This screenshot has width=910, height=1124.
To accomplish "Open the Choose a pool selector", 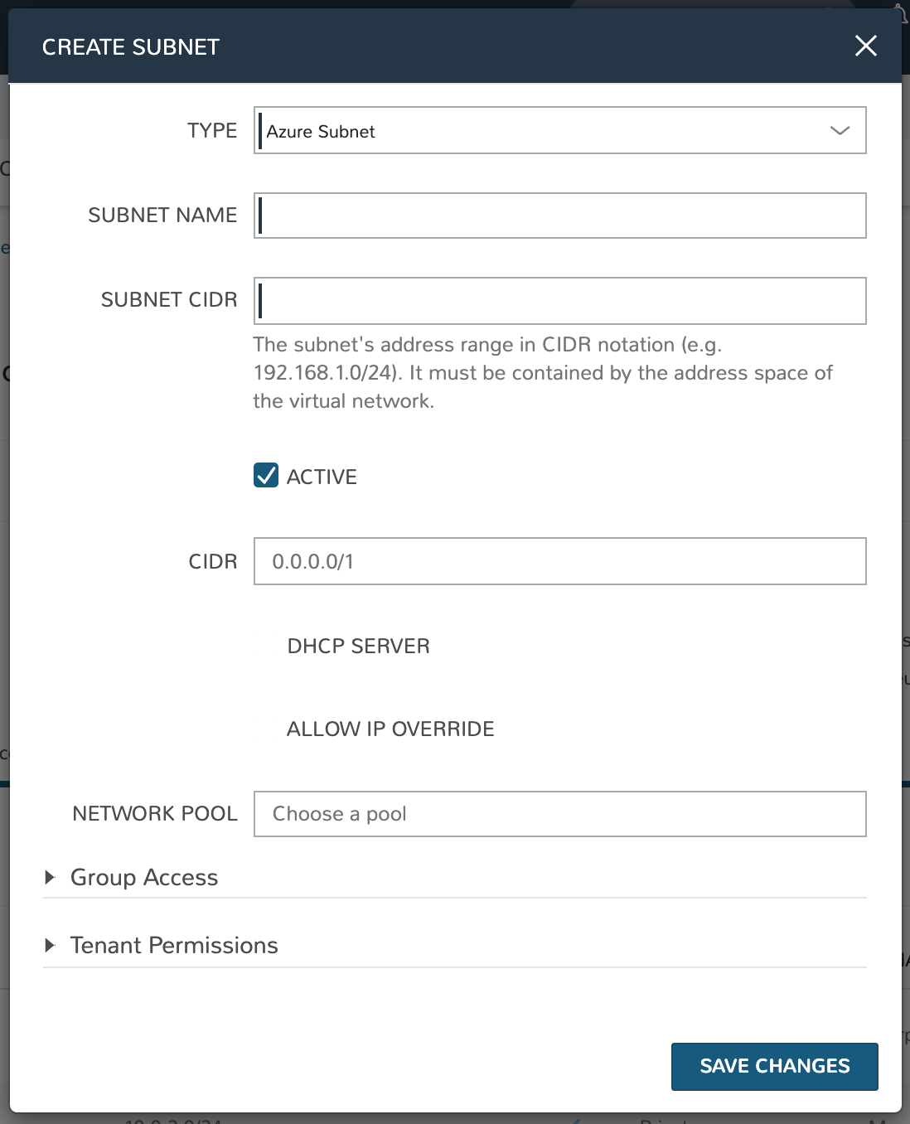I will coord(559,814).
